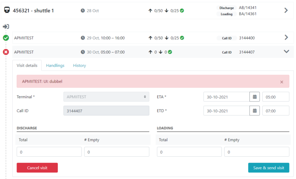Viewport: 296px width, 179px height.
Task: Open the History tab
Action: coord(79,66)
